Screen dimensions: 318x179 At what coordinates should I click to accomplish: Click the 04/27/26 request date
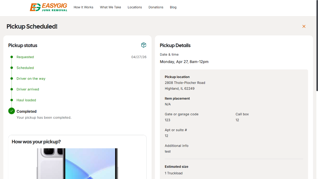click(139, 57)
